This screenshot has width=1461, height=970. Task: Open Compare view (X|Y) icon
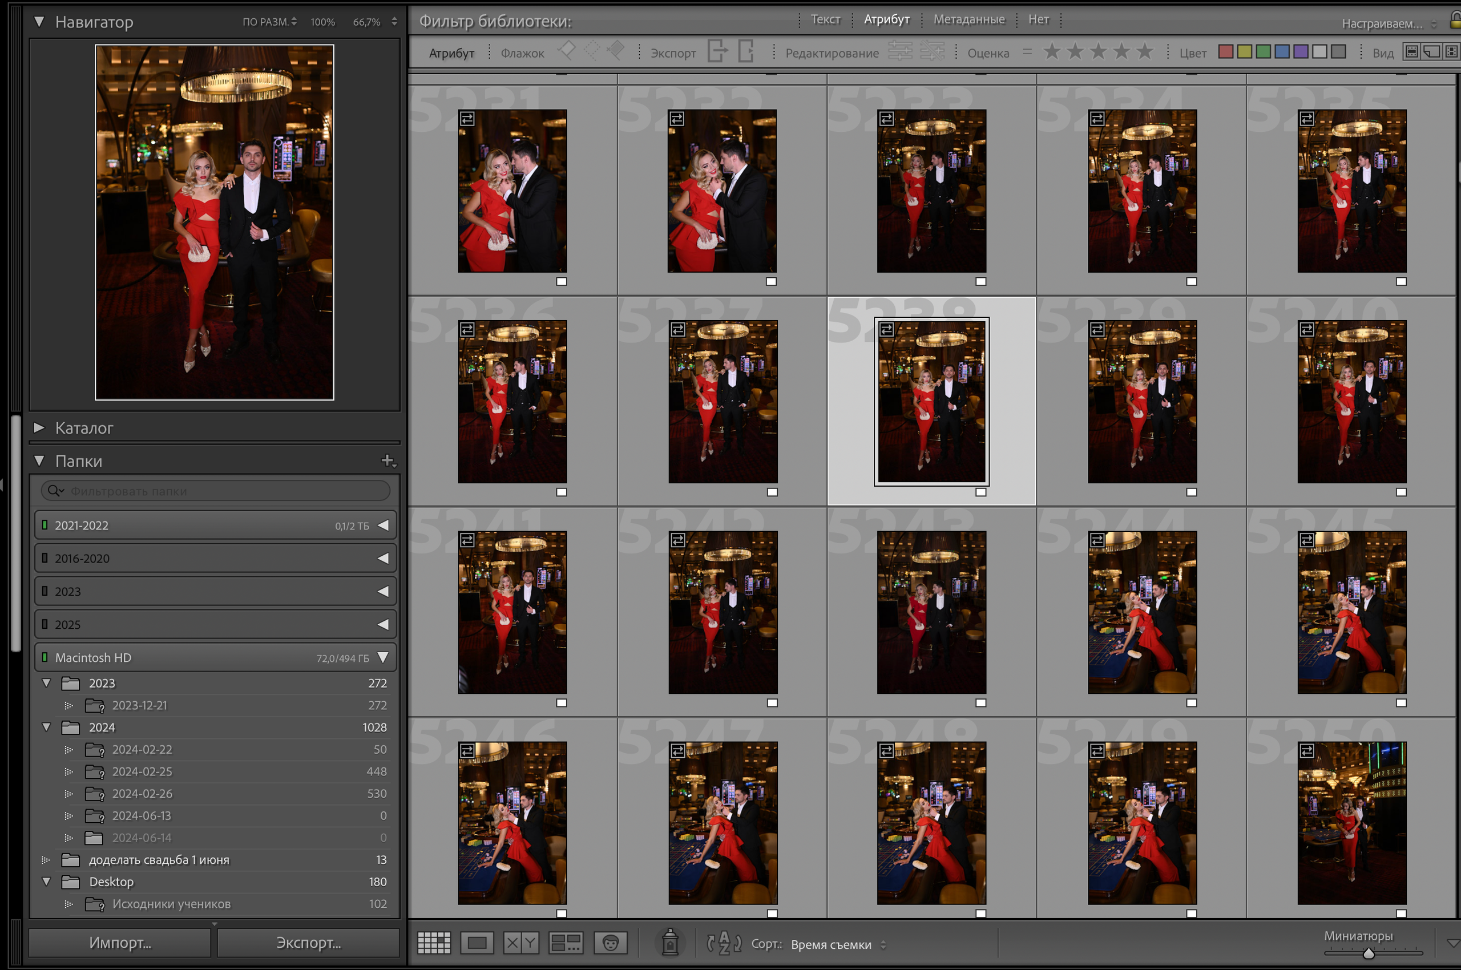[520, 943]
